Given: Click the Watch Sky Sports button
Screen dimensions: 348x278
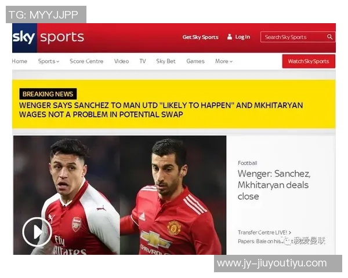Looking at the screenshot, I should pos(309,61).
